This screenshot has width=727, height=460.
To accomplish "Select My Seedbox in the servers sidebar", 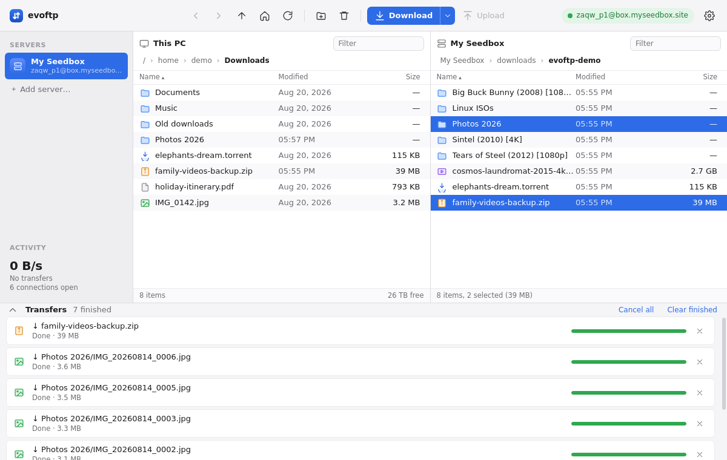I will [x=66, y=66].
